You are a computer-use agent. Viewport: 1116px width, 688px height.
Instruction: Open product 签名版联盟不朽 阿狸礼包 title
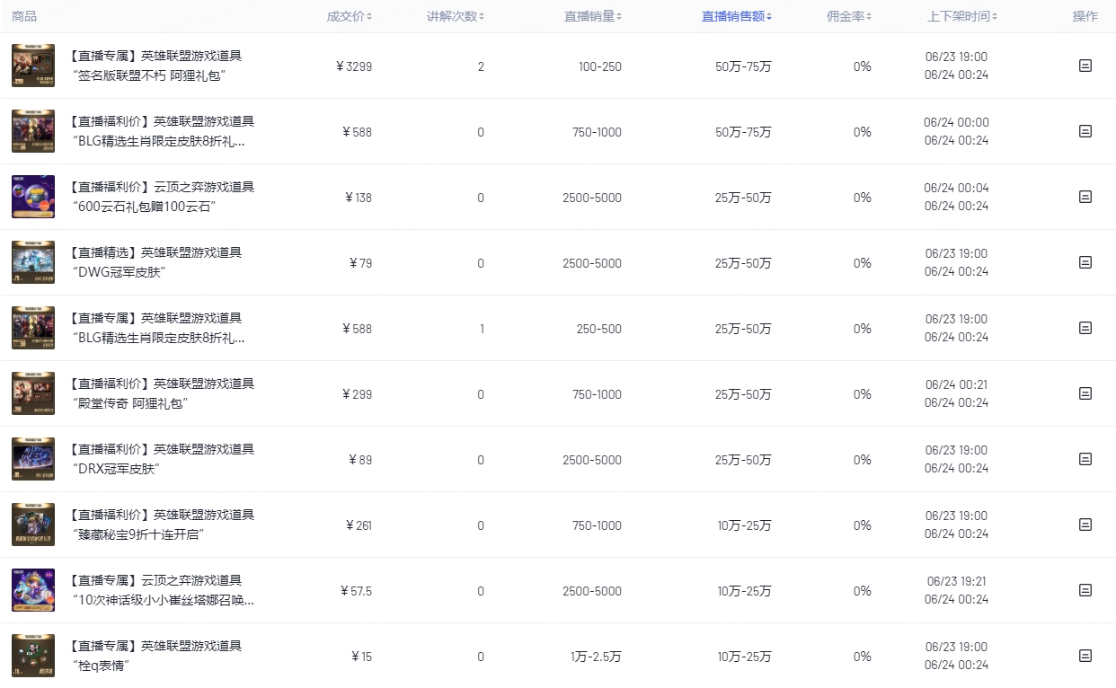click(156, 66)
